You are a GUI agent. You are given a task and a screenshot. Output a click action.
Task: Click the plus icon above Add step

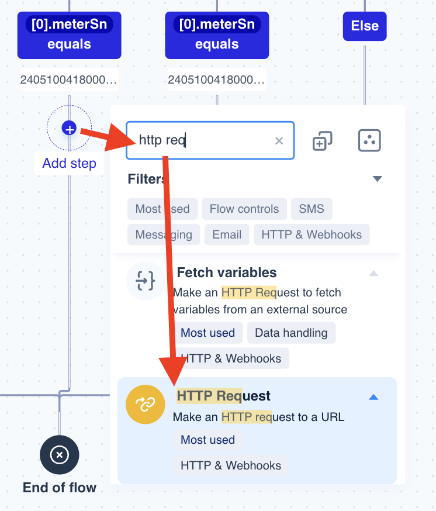click(69, 129)
